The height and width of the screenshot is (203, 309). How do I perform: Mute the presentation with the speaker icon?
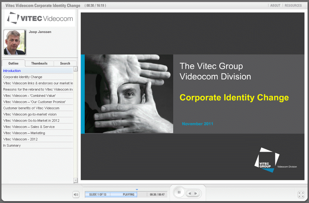pyautogui.click(x=76, y=195)
